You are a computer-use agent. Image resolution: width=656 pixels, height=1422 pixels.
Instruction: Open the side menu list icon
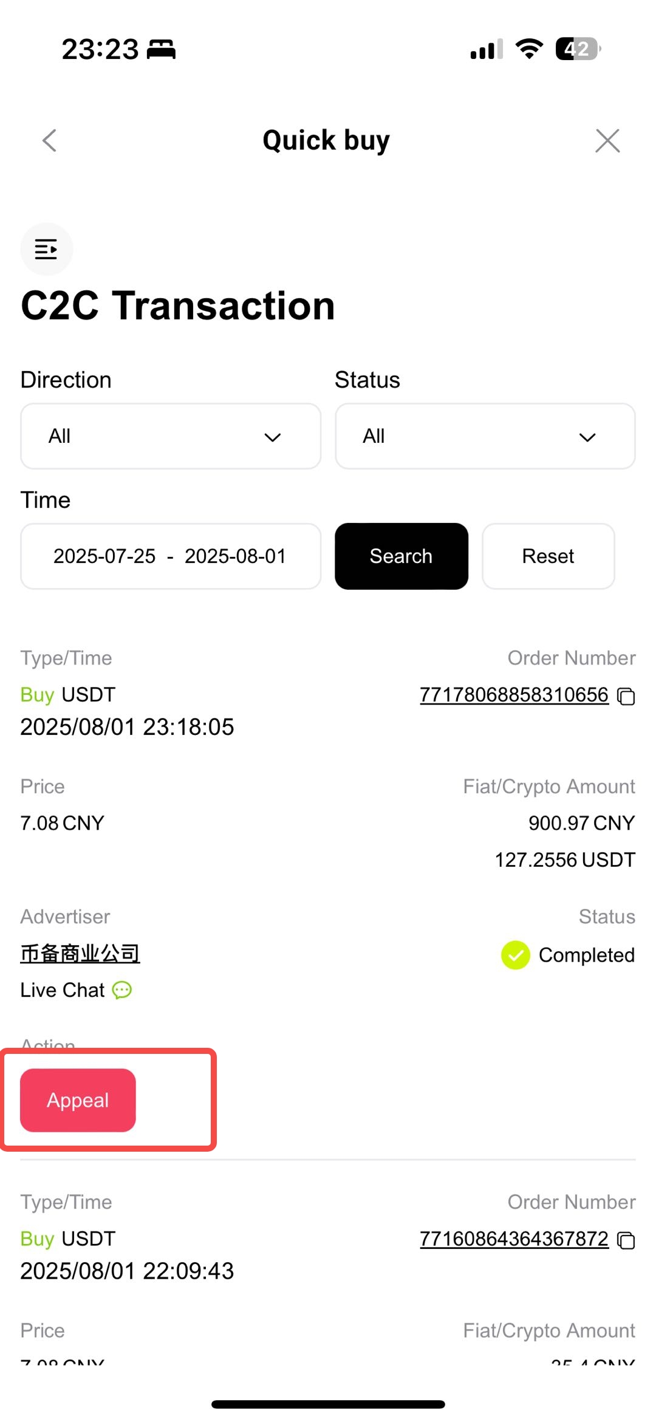tap(47, 249)
